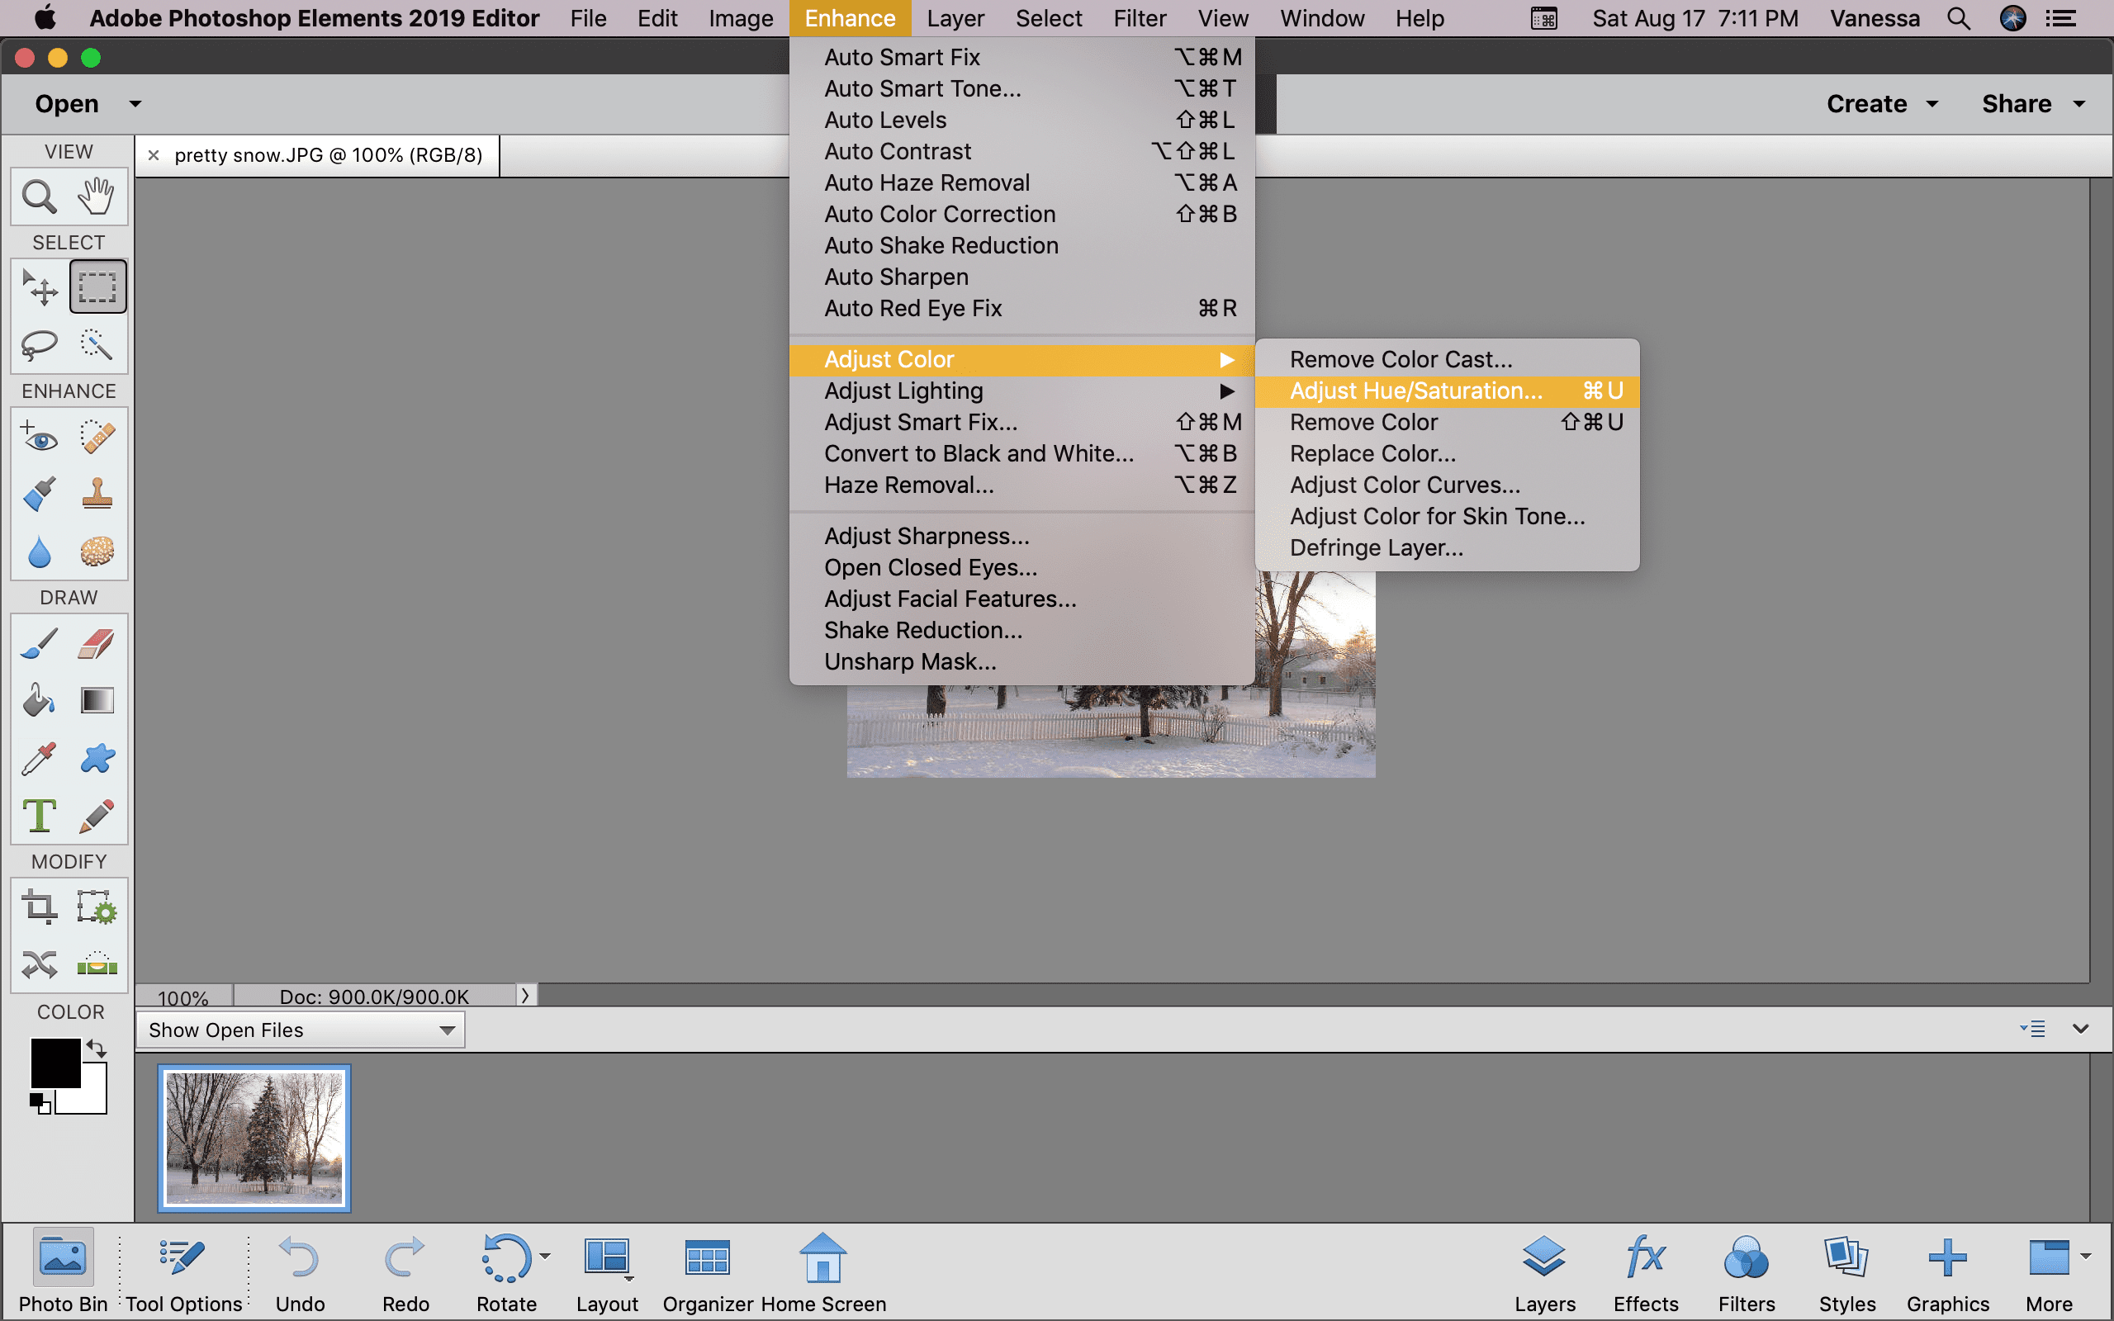Select the Zoom tool
The height and width of the screenshot is (1321, 2114).
pyautogui.click(x=40, y=196)
